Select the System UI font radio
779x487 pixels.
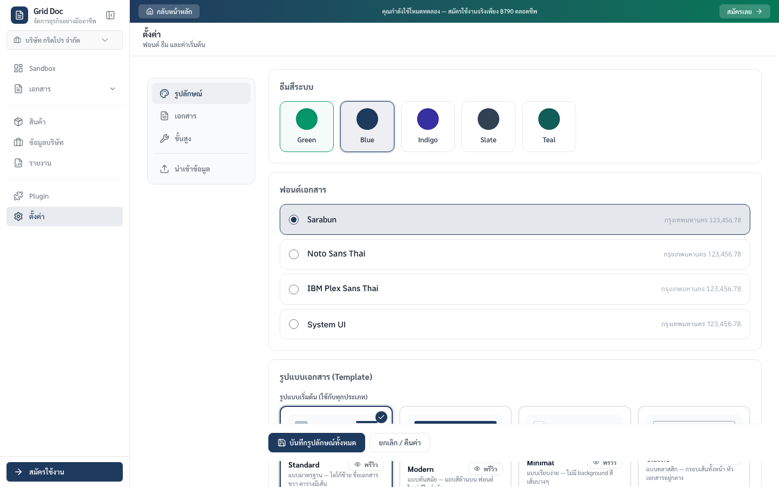tap(294, 324)
